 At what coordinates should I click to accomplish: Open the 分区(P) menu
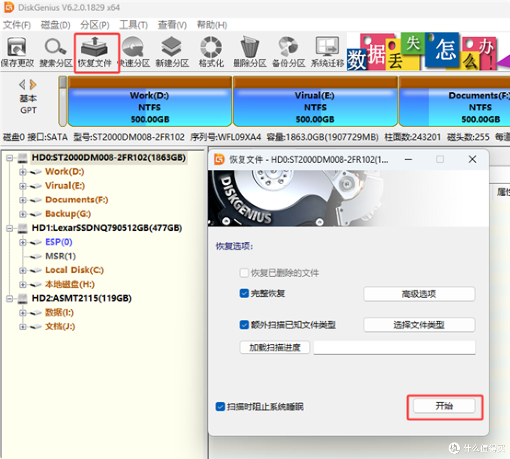click(94, 25)
